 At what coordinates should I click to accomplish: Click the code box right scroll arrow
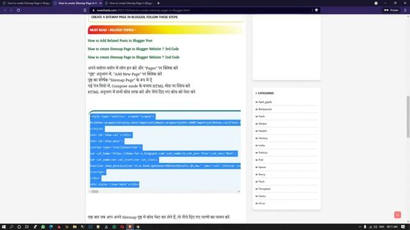[239, 192]
